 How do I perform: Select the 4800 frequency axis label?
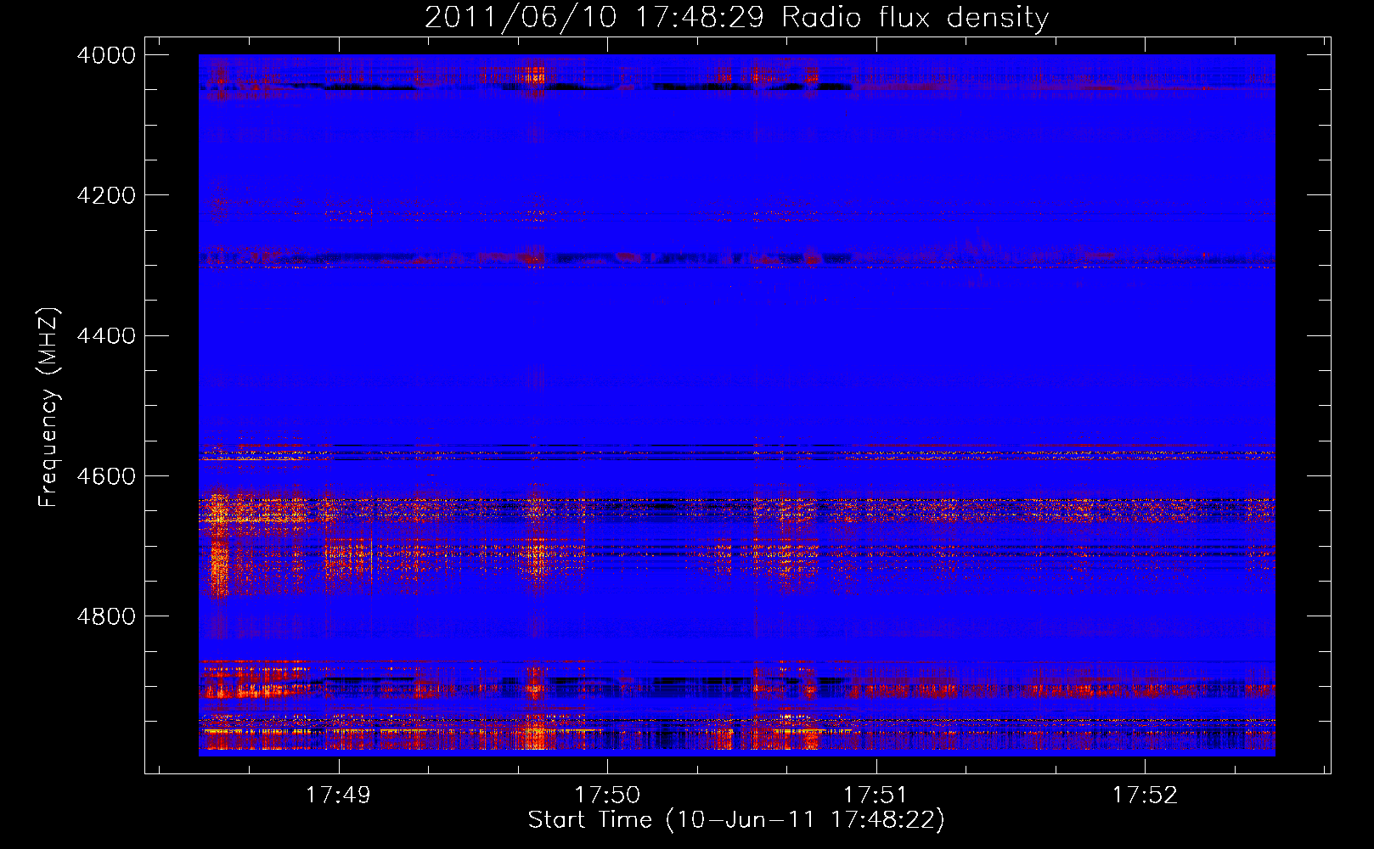(x=106, y=616)
